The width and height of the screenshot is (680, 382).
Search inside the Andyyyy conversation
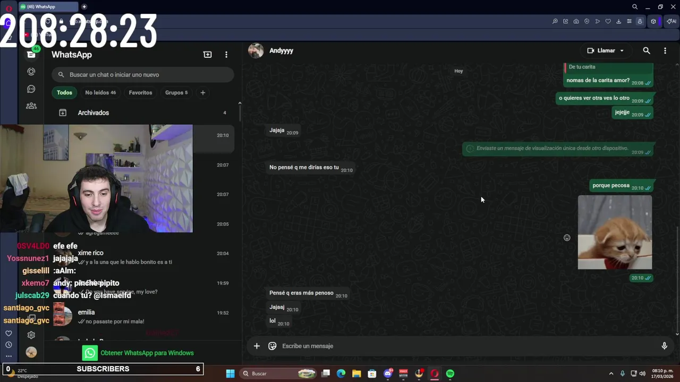(647, 50)
